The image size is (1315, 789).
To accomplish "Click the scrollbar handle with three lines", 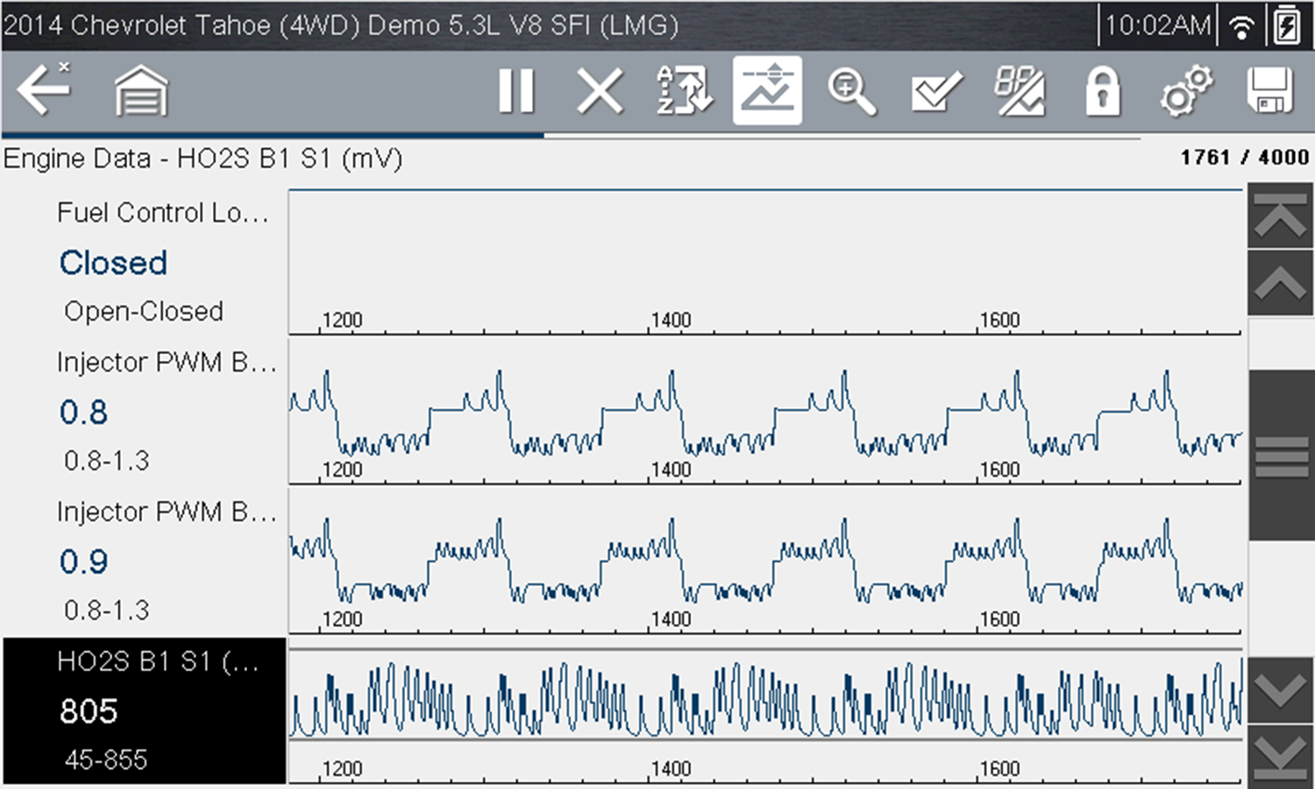I will 1280,456.
